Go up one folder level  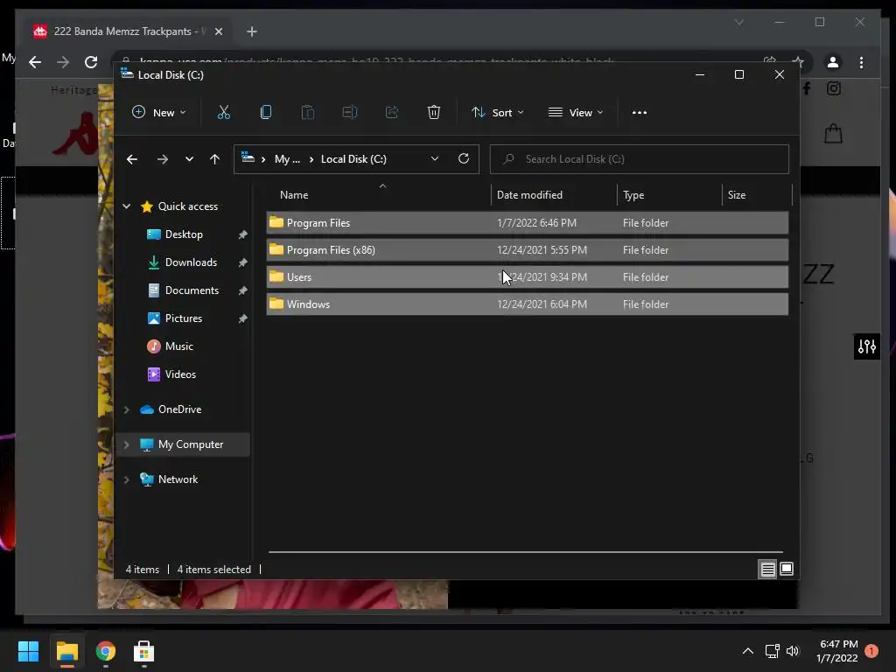pyautogui.click(x=214, y=159)
